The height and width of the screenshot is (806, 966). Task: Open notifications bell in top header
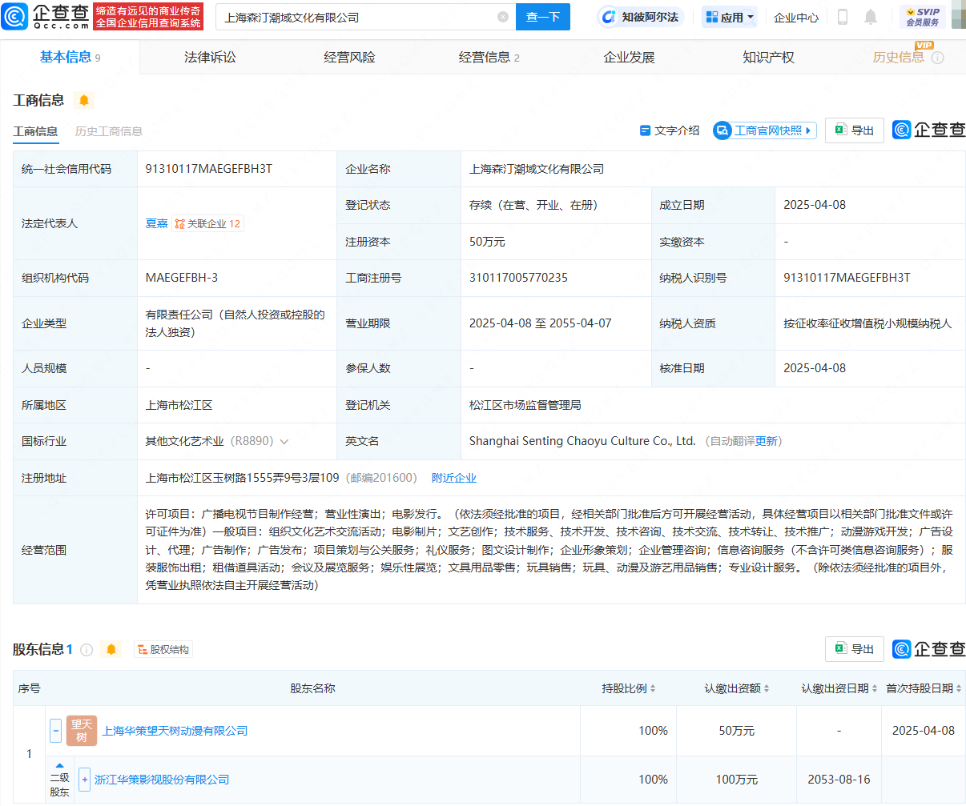[x=871, y=17]
